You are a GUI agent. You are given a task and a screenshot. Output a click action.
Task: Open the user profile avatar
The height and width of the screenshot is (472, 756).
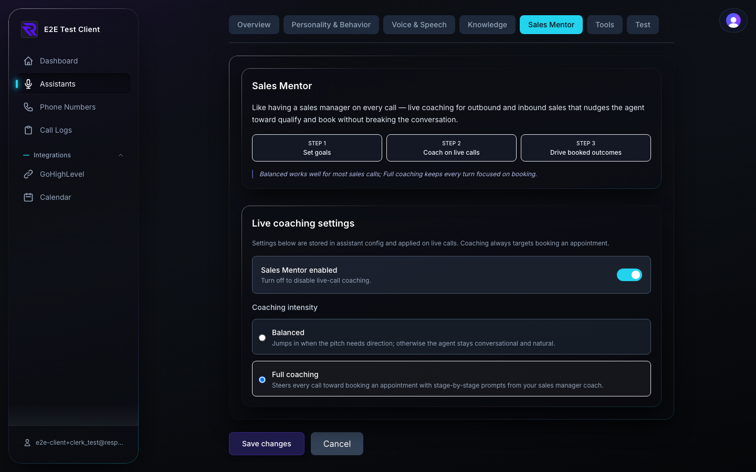coord(733,20)
